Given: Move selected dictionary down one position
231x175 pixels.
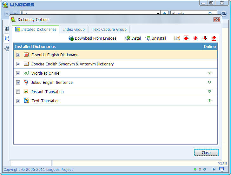Looking at the screenshot, I should point(205,38).
